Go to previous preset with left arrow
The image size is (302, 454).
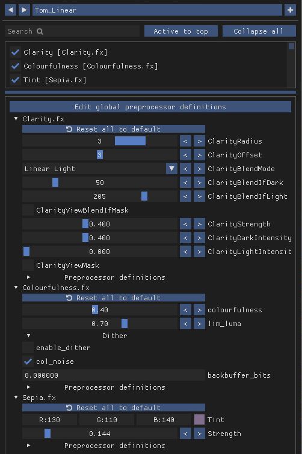10,10
